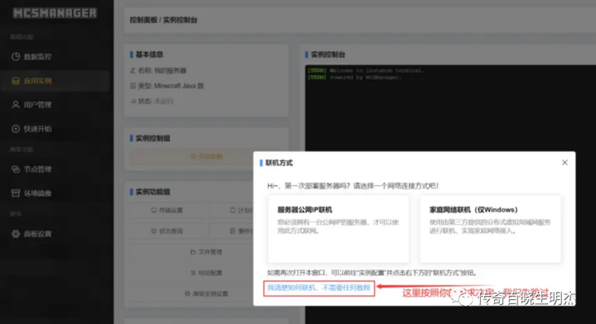Click the 状态查询 icon
This screenshot has width=596, height=324.
[x=154, y=231]
